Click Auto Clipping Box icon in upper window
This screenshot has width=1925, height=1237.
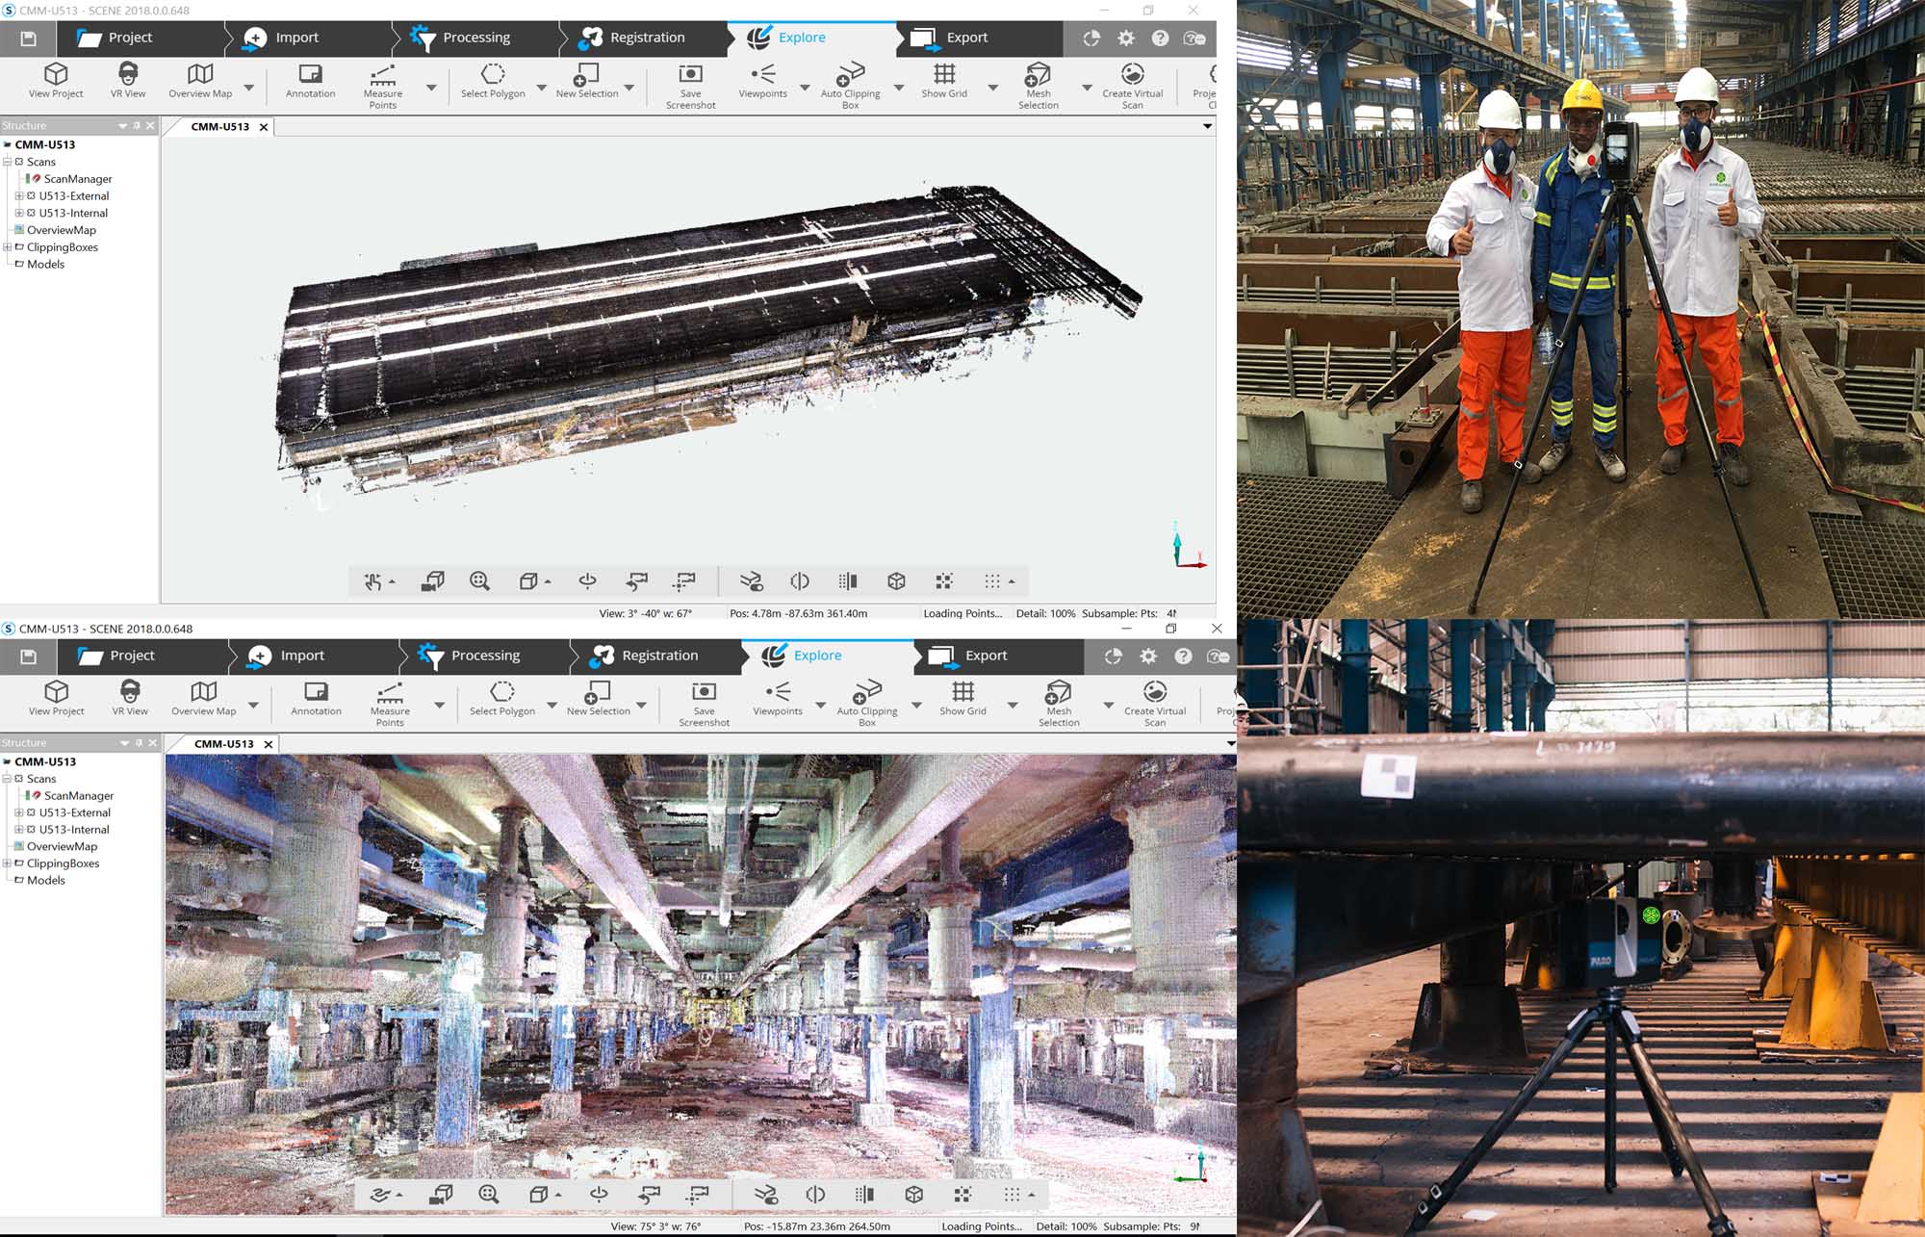[x=850, y=75]
